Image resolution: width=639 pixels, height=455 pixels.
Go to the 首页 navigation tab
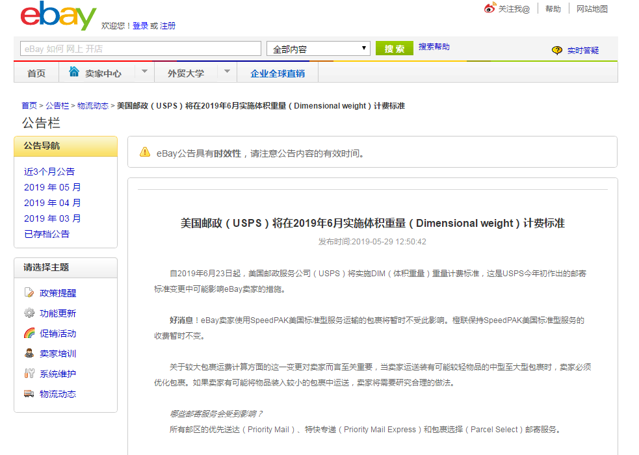tap(36, 73)
